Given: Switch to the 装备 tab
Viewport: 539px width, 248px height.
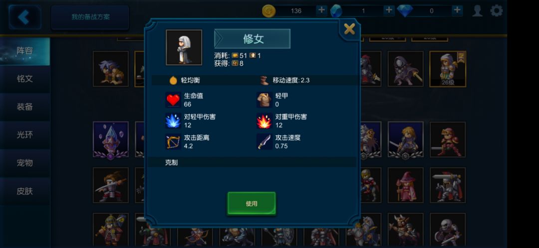Looking at the screenshot, I should click(25, 107).
